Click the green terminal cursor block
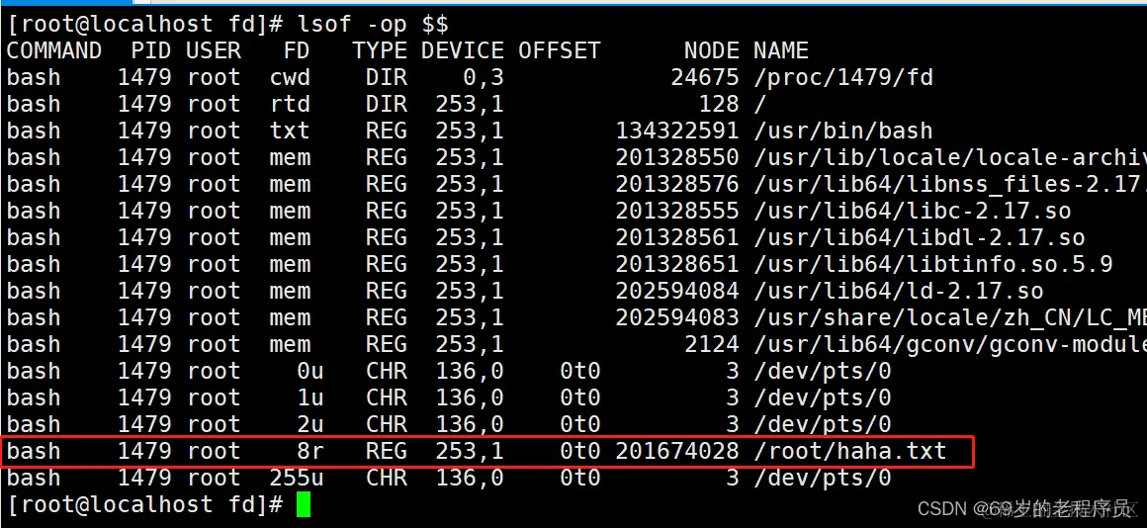Screen dimensions: 1147x528 304,504
